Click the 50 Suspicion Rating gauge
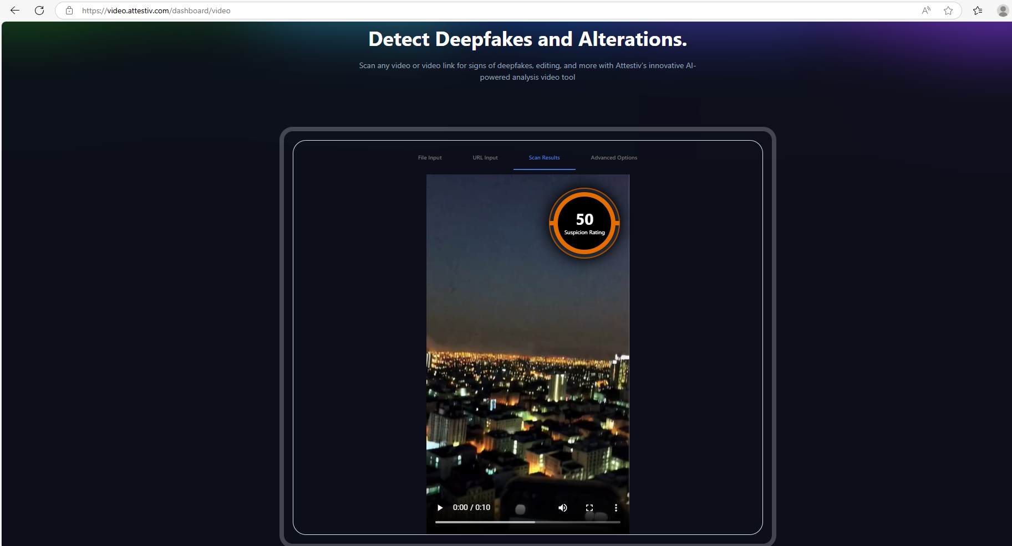 coord(584,223)
